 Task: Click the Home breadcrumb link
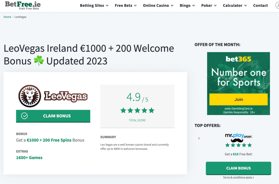(7, 17)
